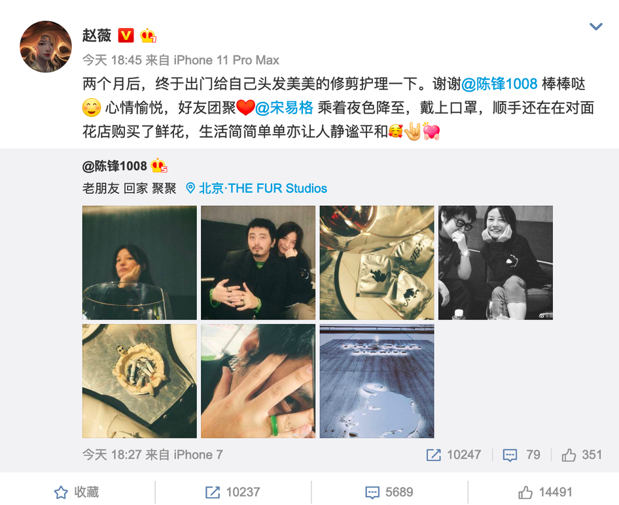Open 赵薇's profile avatar

46,46
